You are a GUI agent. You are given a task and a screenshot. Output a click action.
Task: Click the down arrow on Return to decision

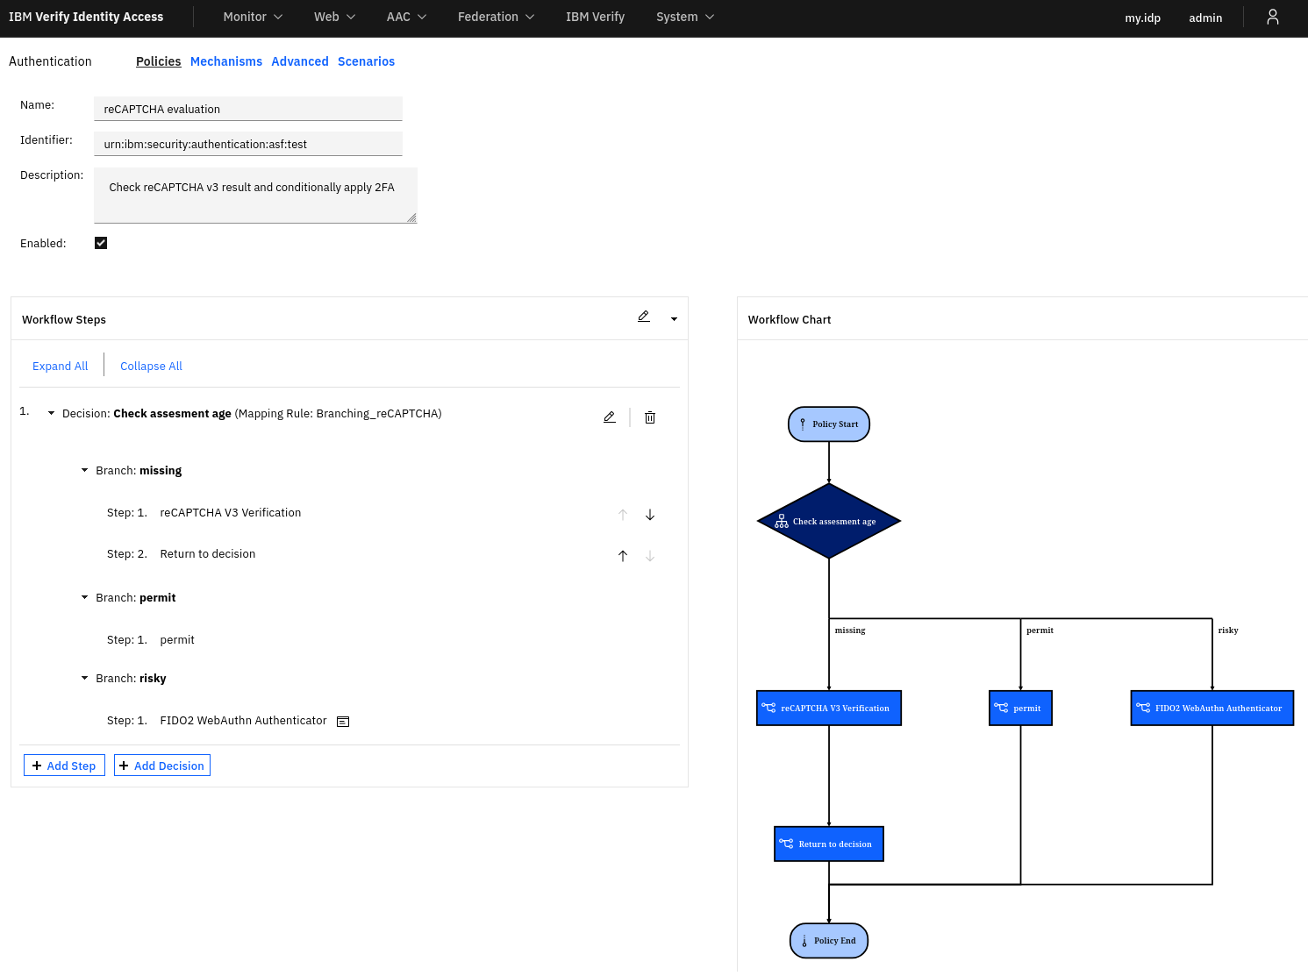point(650,556)
